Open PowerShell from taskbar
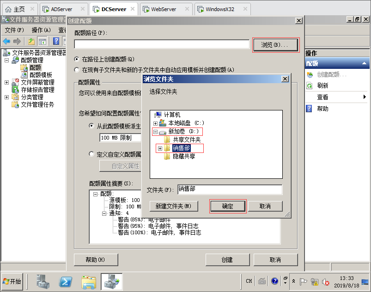The image size is (371, 292). pos(65,281)
